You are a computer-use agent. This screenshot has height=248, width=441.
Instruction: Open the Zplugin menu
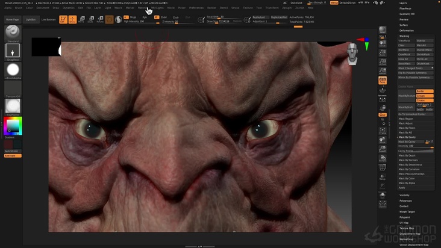[287, 8]
